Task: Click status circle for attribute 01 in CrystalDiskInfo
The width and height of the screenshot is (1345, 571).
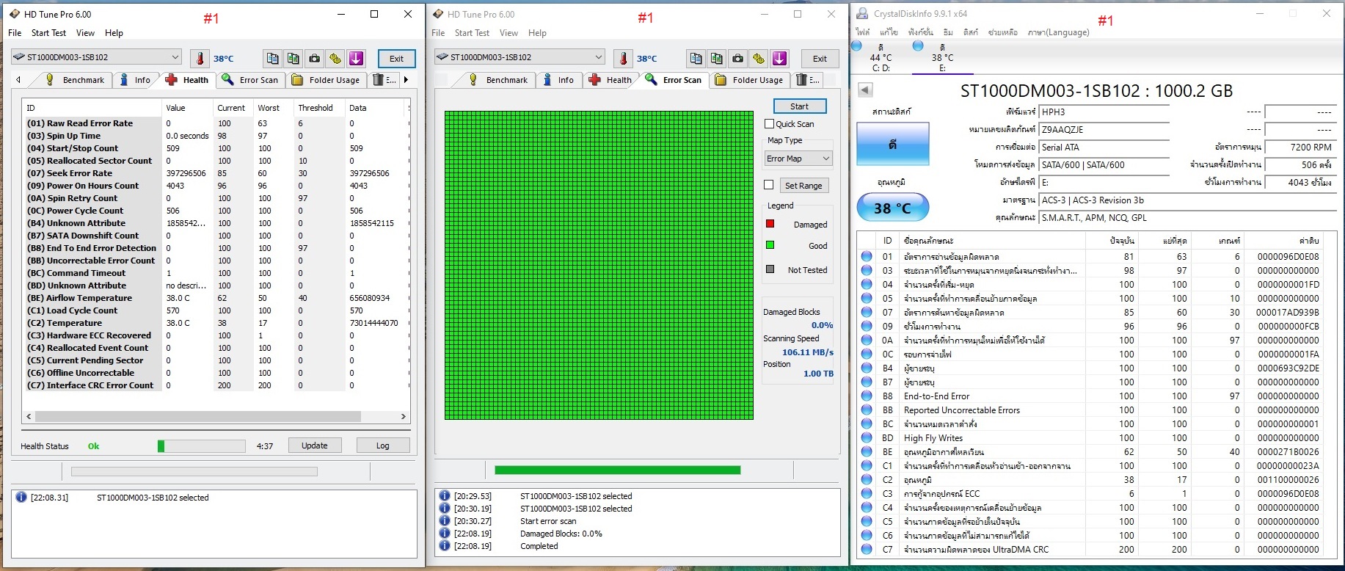Action: (x=867, y=256)
